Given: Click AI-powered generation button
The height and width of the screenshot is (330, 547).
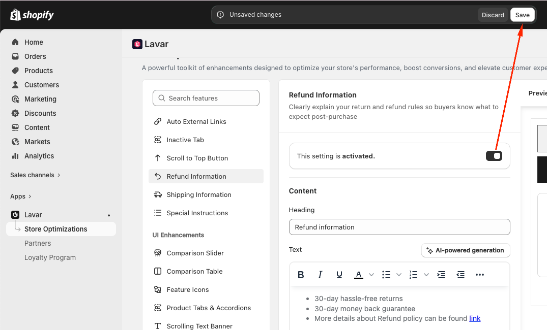Looking at the screenshot, I should [x=466, y=250].
